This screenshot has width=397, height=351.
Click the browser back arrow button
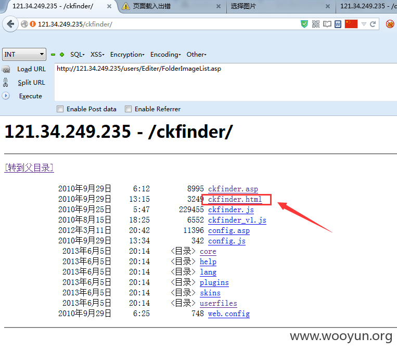pos(10,24)
